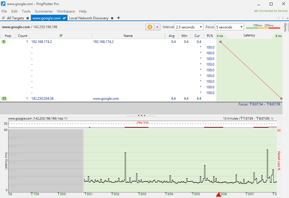289x198 pixels.
Task: Expand the 10 minutes timeline range chevron
Action: coord(273,119)
